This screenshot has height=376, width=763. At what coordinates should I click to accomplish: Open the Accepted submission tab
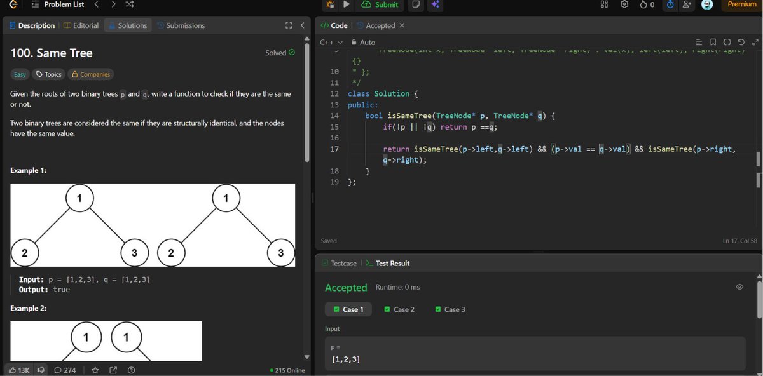click(x=376, y=25)
